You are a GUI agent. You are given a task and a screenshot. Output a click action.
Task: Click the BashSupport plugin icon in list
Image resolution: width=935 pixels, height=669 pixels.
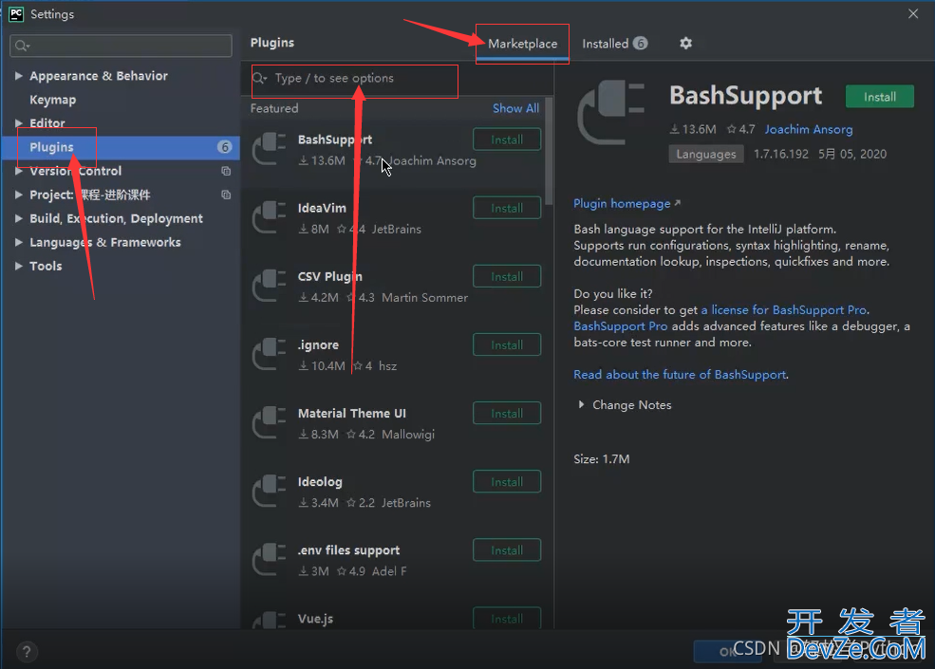point(270,150)
